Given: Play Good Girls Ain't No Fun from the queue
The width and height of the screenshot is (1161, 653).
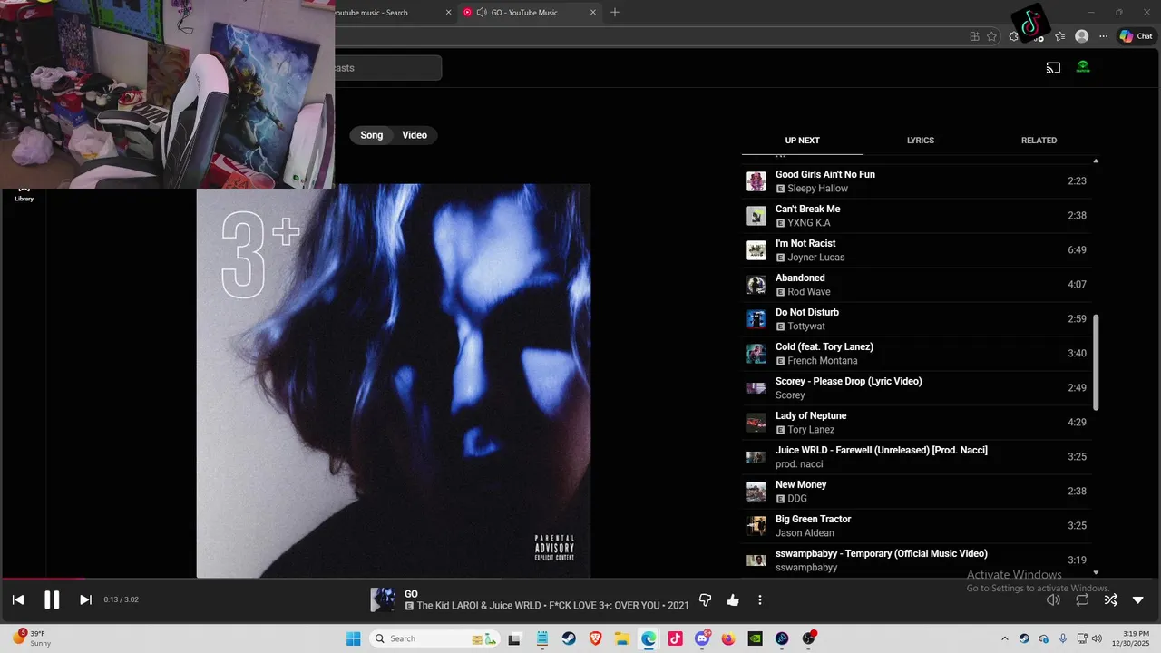Looking at the screenshot, I should click(916, 181).
